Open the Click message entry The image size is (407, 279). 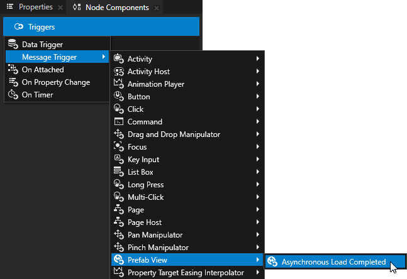tap(187, 109)
